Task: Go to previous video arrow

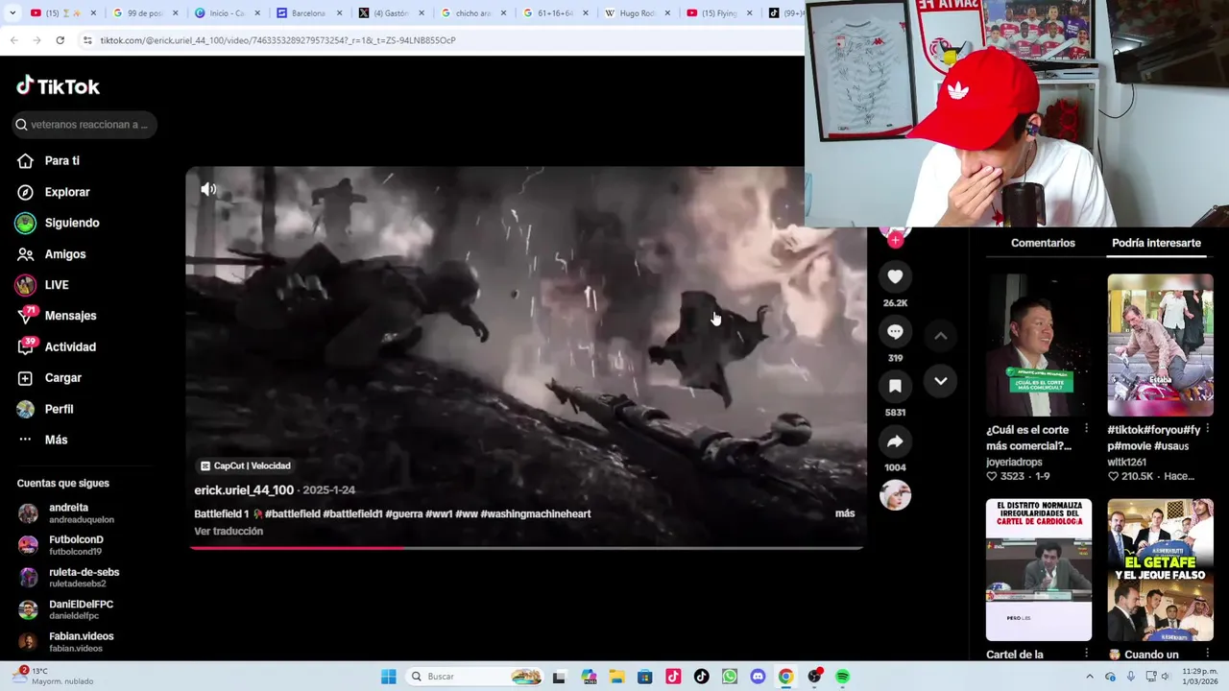Action: (941, 336)
